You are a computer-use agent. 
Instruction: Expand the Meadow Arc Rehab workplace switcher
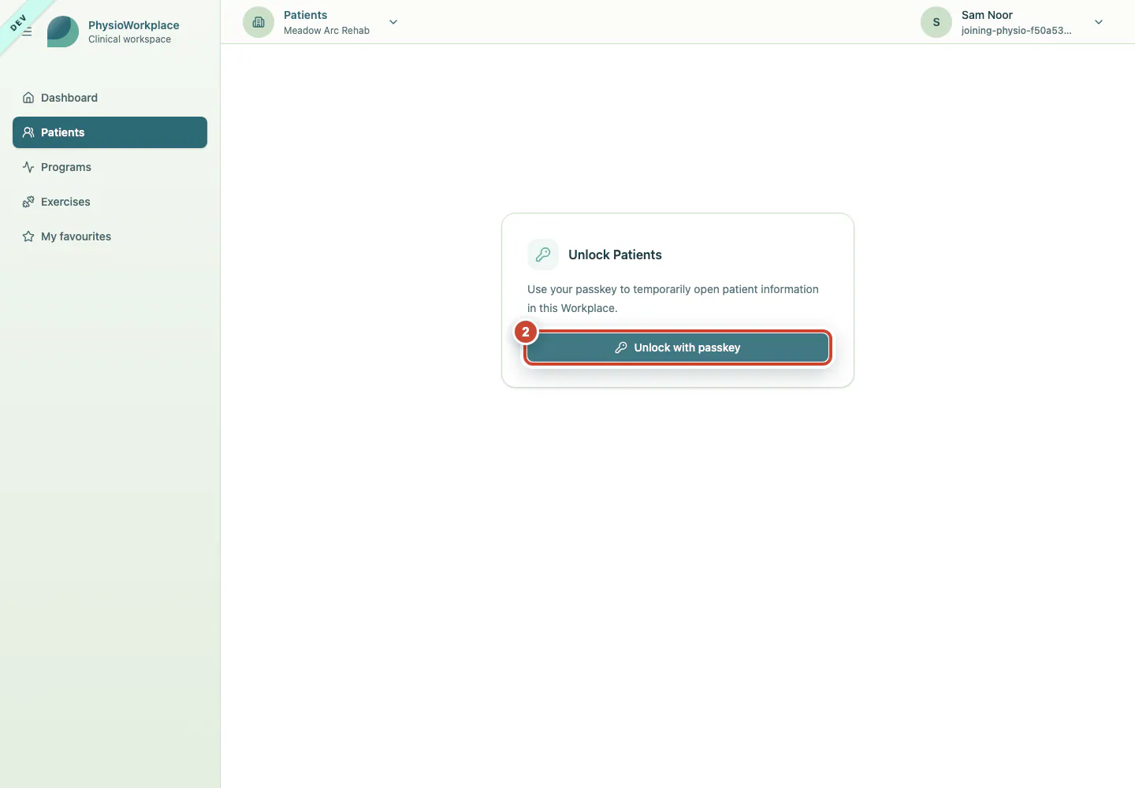pos(322,22)
